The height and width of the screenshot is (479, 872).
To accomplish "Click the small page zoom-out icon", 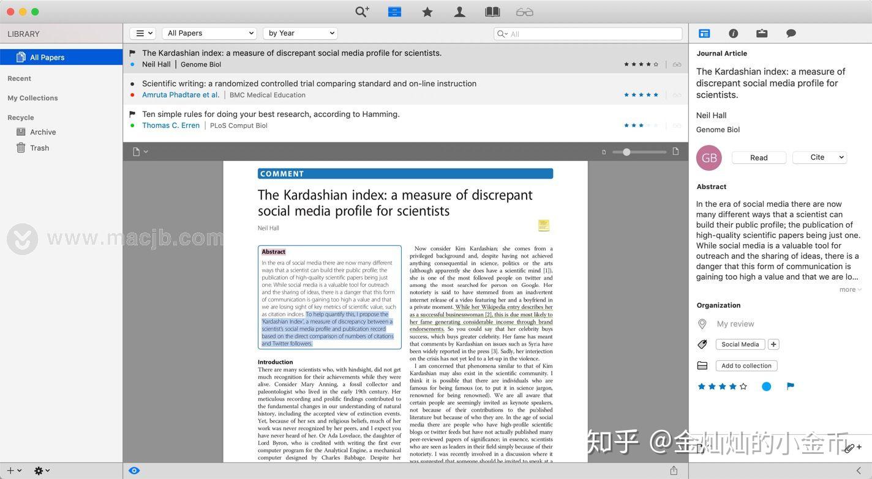I will [604, 152].
